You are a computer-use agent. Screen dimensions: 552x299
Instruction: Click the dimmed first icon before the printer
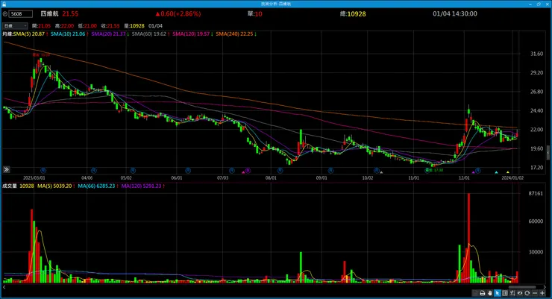point(475,293)
